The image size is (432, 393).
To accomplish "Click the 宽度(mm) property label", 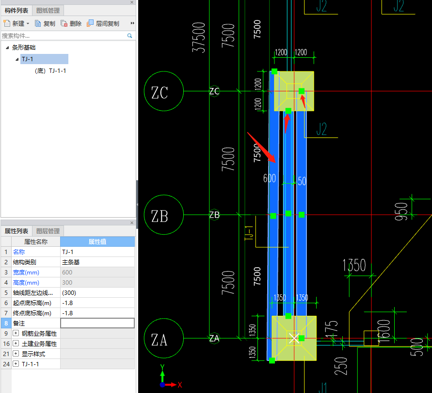I will [x=26, y=273].
